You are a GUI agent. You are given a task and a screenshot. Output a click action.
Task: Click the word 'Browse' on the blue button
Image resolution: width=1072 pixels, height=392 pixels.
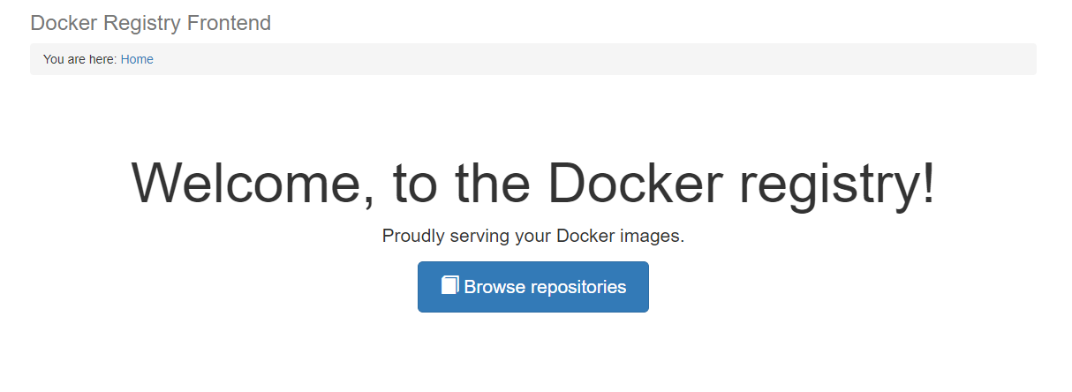click(x=488, y=287)
